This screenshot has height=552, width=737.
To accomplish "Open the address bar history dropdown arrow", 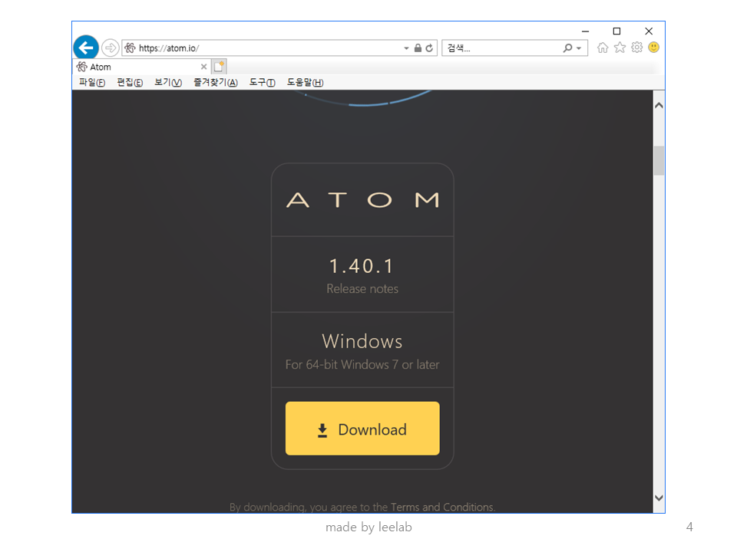I will coord(406,48).
